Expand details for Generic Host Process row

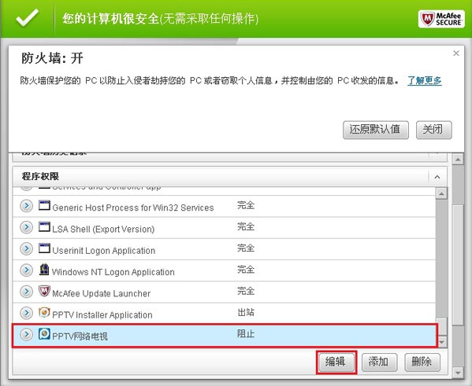(27, 206)
